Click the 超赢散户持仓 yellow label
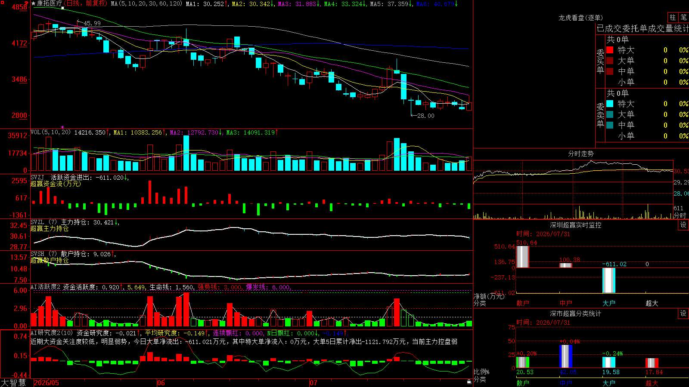Viewport: 689px width, 387px height. click(50, 260)
